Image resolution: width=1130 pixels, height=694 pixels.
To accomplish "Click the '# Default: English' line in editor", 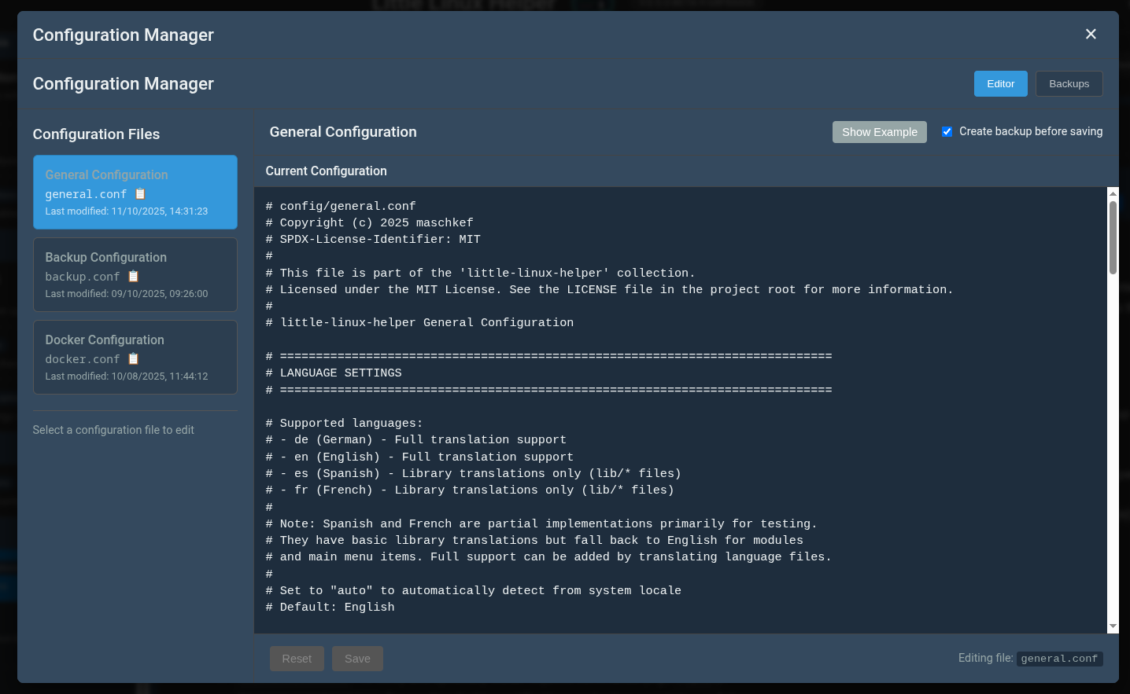I will (x=330, y=607).
